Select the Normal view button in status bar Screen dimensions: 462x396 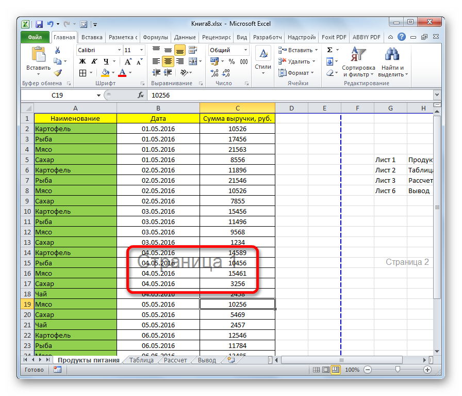tap(315, 370)
